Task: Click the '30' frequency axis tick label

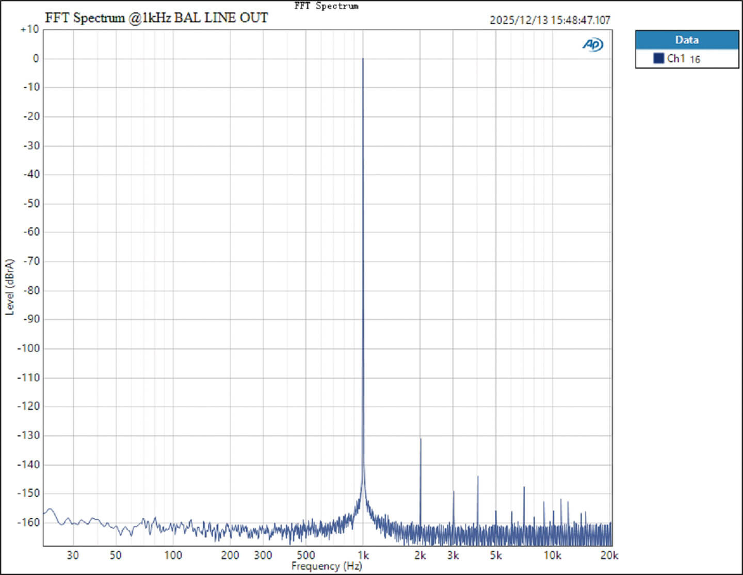Action: (x=73, y=555)
